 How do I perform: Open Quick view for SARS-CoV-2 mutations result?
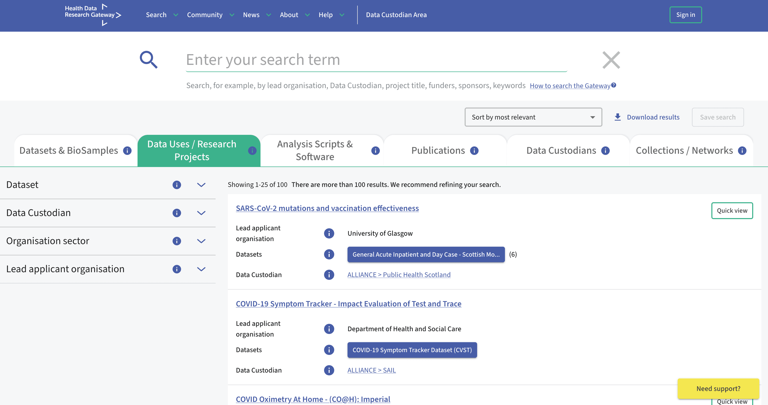click(732, 210)
